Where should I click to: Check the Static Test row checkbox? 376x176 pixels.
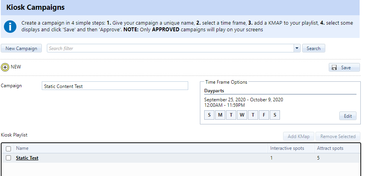(x=9, y=158)
